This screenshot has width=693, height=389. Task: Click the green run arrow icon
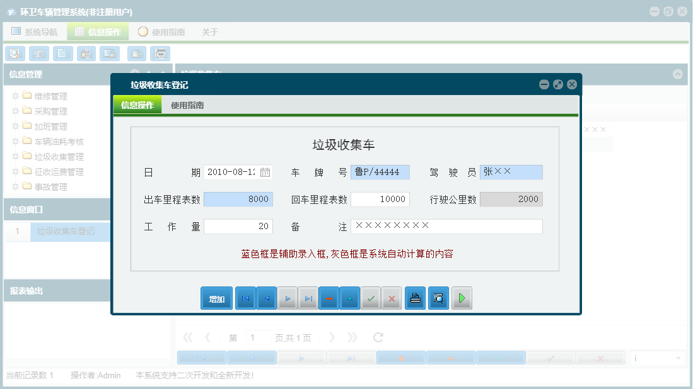tap(462, 298)
